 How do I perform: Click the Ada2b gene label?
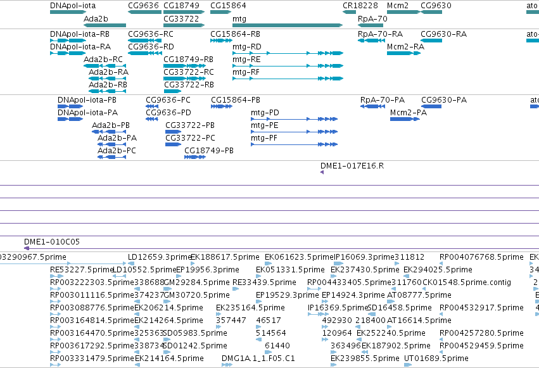(x=96, y=19)
